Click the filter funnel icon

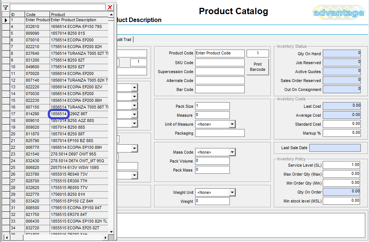click(x=6, y=7)
